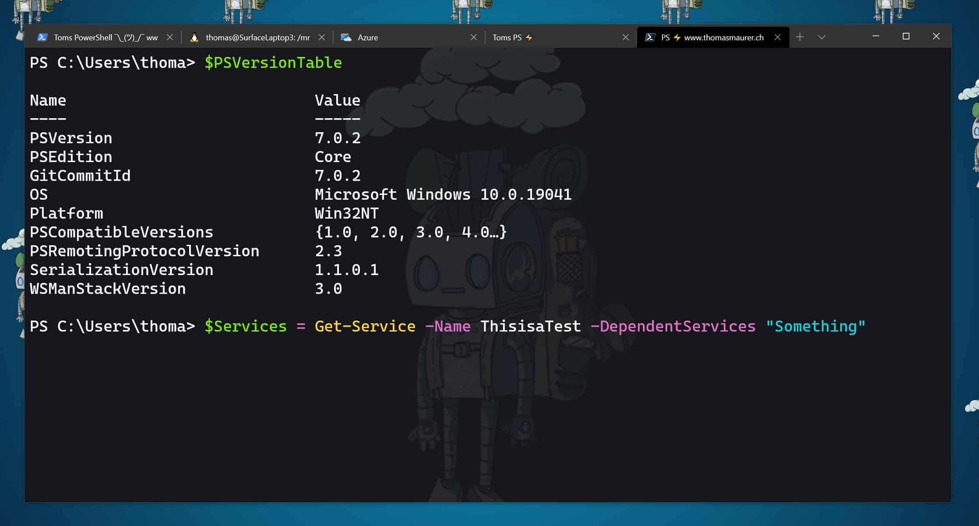Click PowerShell icon on www.thomasmaurer.ch tab

(650, 37)
